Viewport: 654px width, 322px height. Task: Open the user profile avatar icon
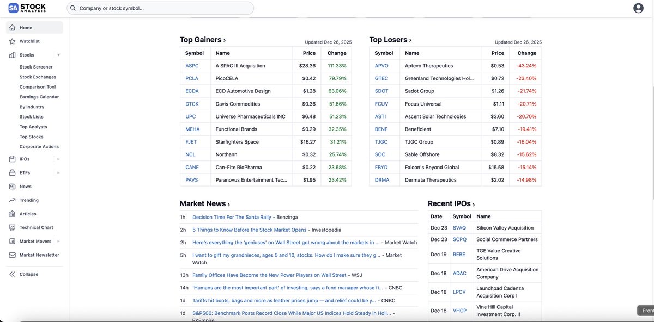[x=639, y=8]
